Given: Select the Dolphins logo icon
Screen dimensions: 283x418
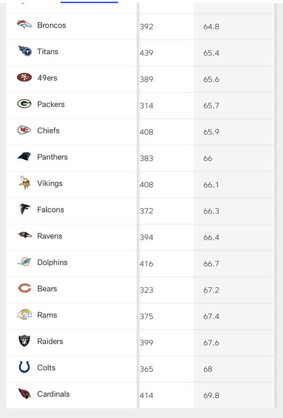Looking at the screenshot, I should coord(24,262).
